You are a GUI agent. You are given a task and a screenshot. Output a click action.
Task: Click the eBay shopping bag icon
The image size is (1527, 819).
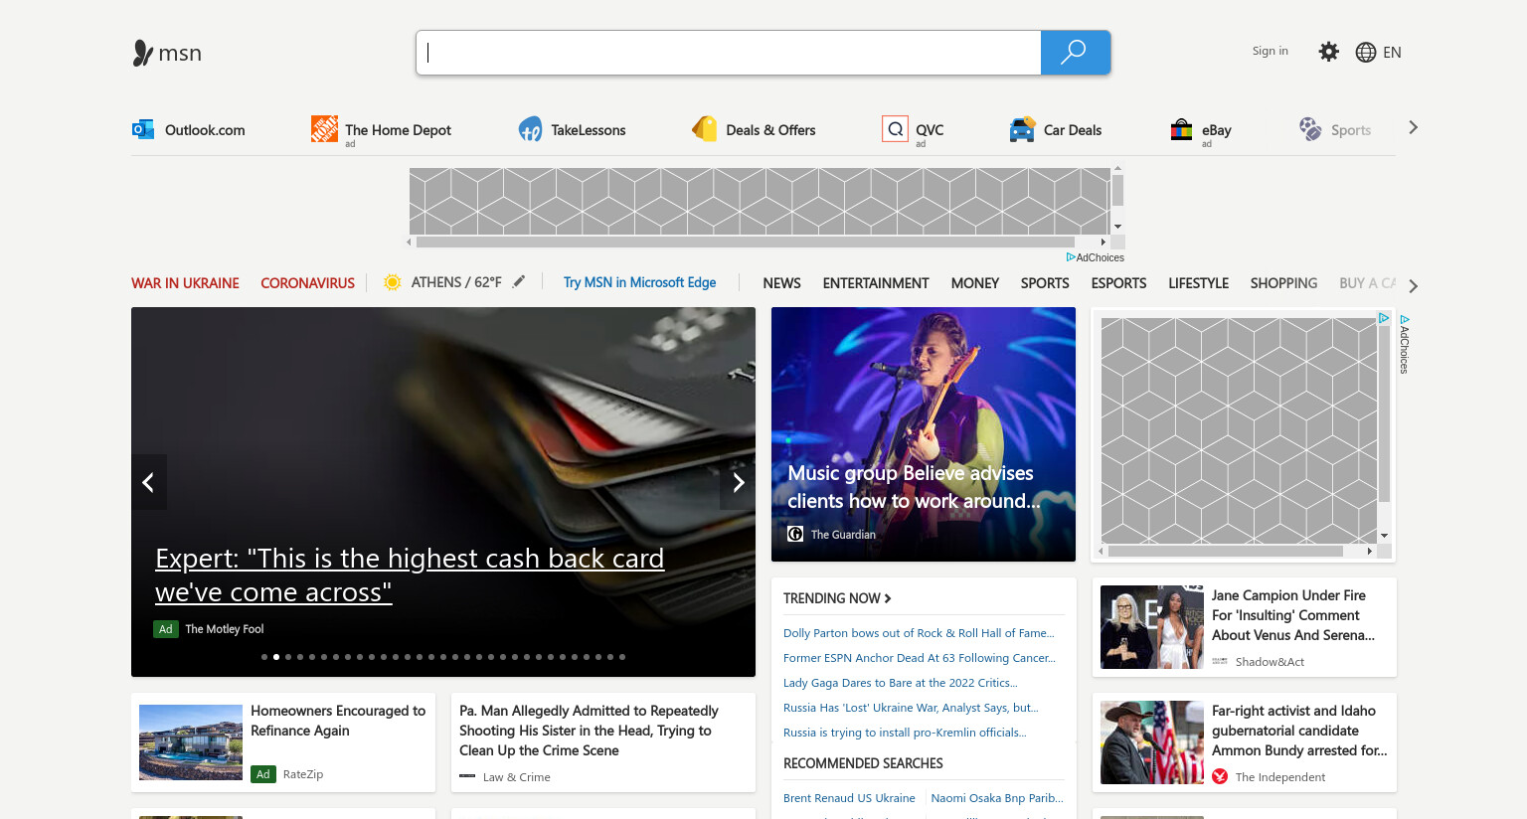pos(1181,129)
